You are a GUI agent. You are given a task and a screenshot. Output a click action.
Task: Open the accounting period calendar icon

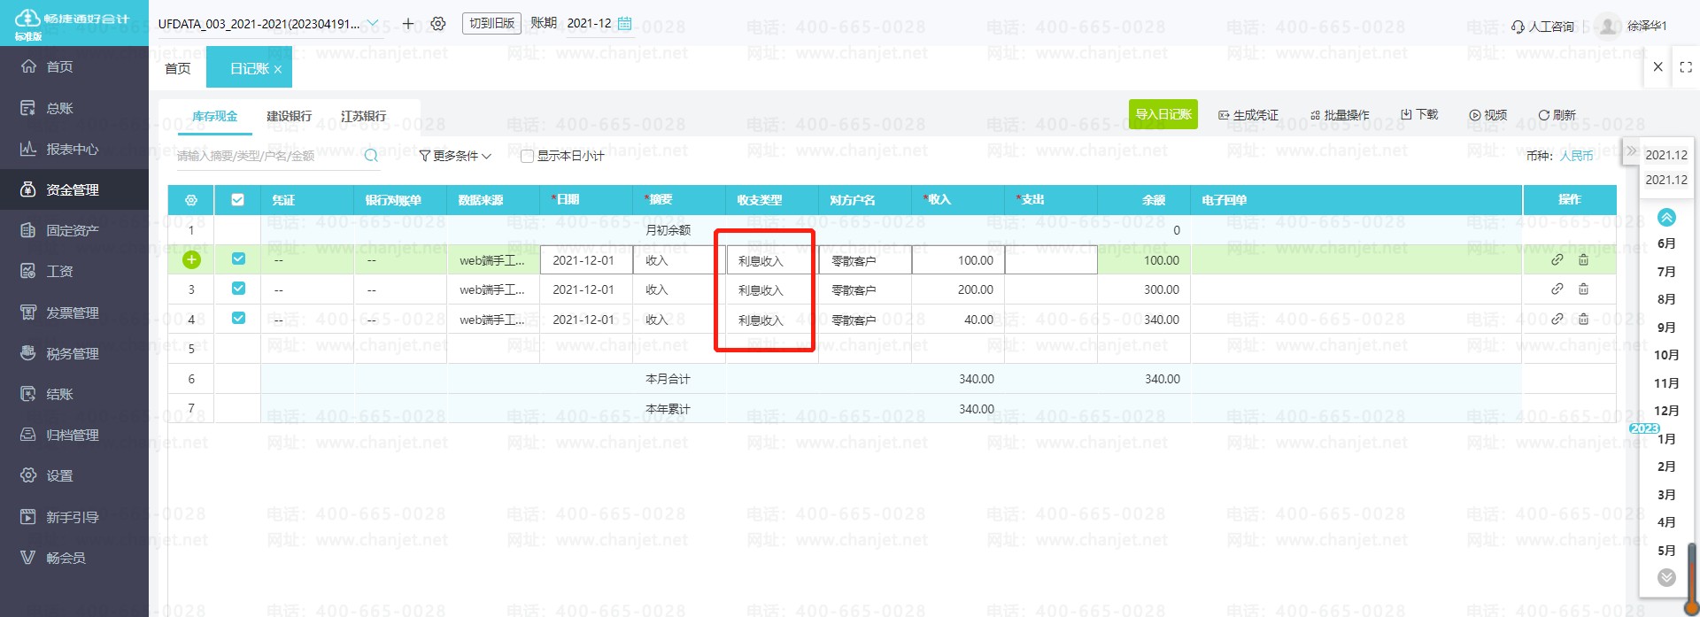(x=624, y=24)
